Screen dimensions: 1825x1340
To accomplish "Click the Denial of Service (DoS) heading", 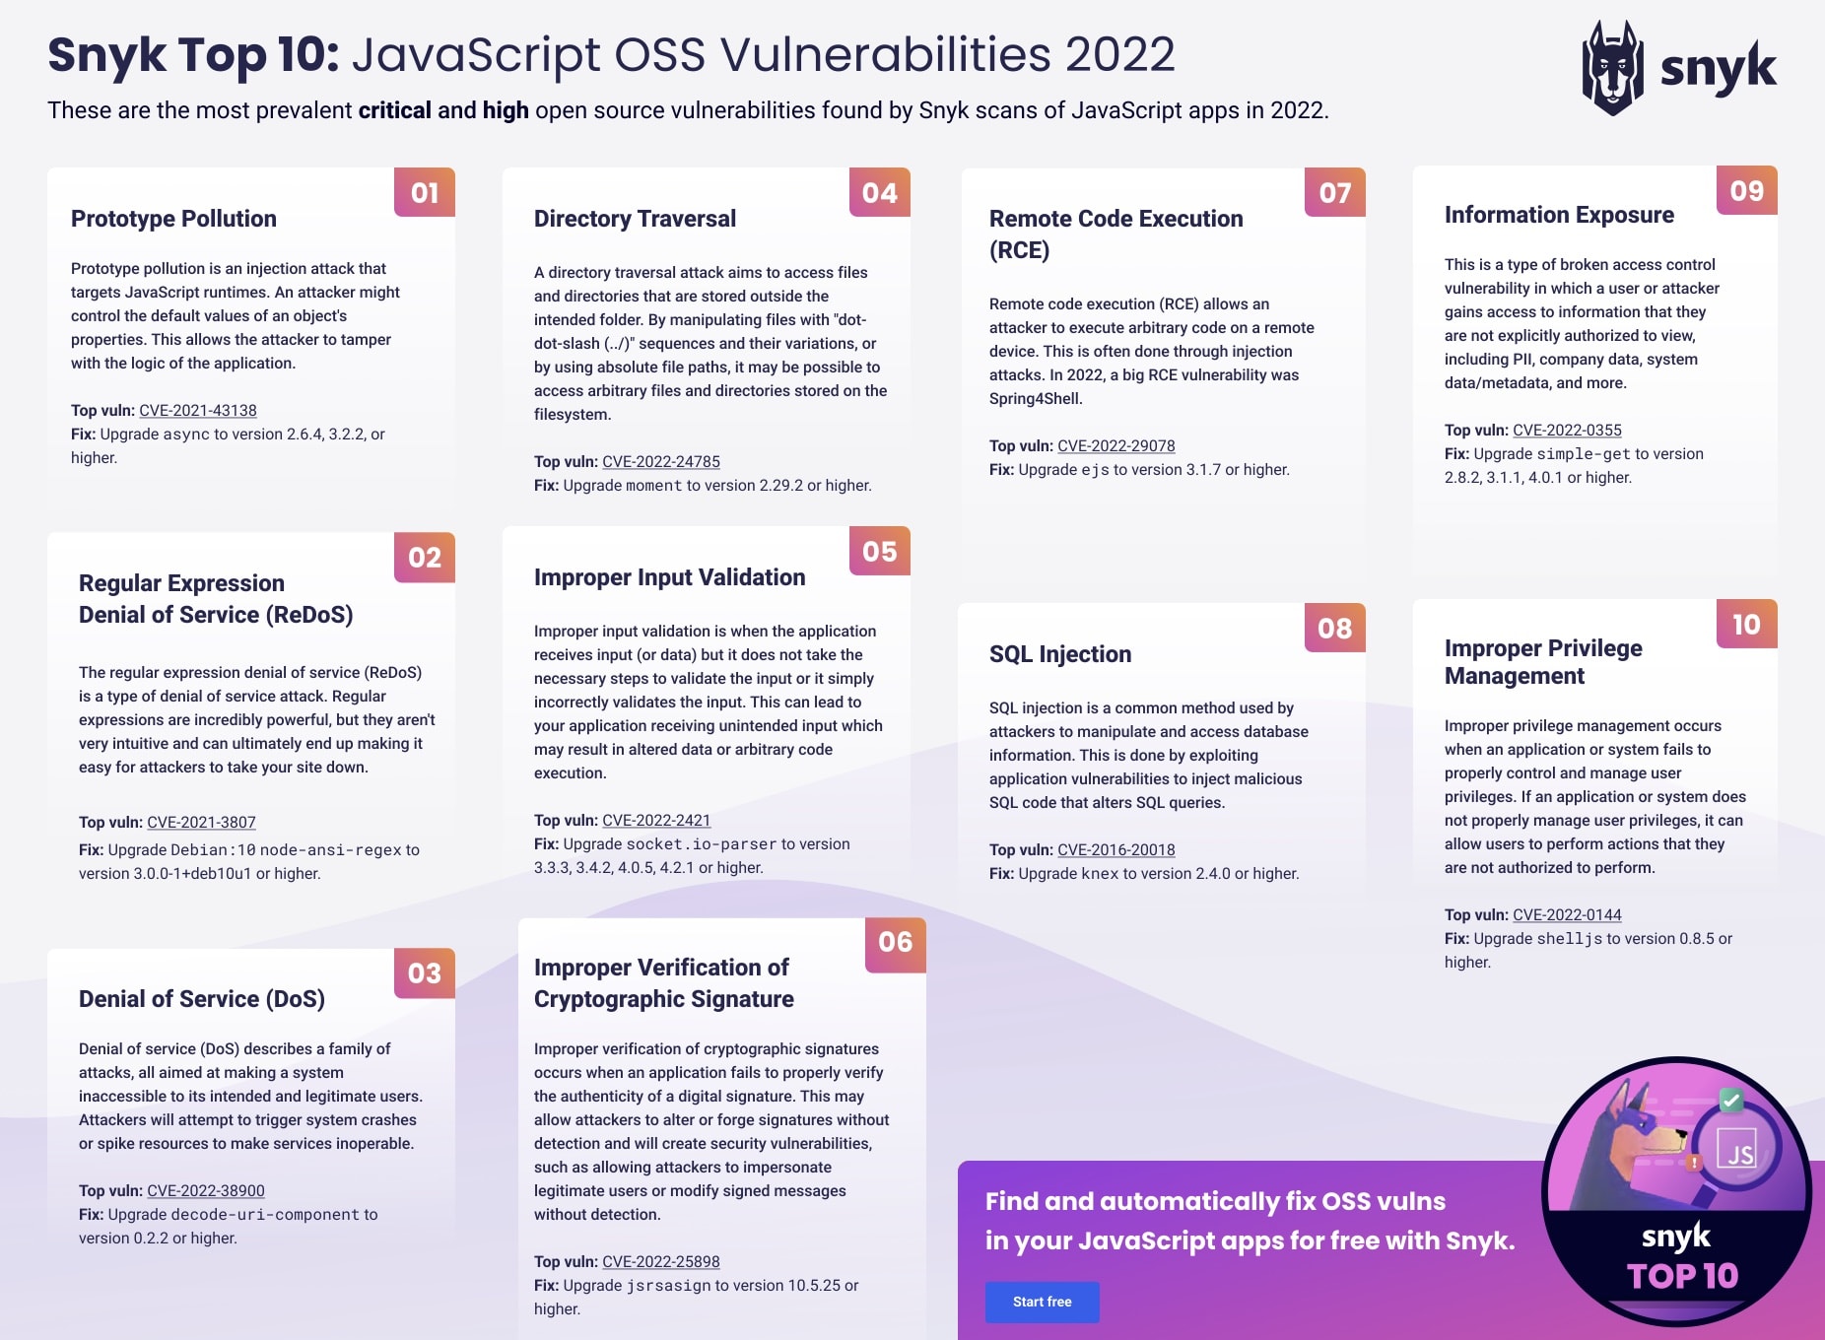I will 202,999.
